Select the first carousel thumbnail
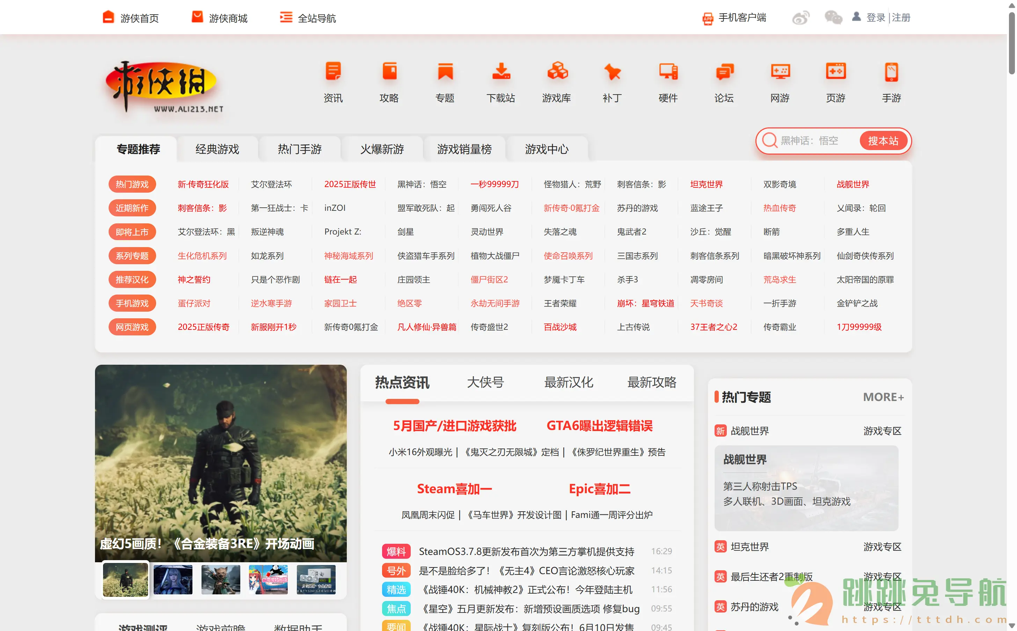The width and height of the screenshot is (1017, 631). tap(125, 579)
